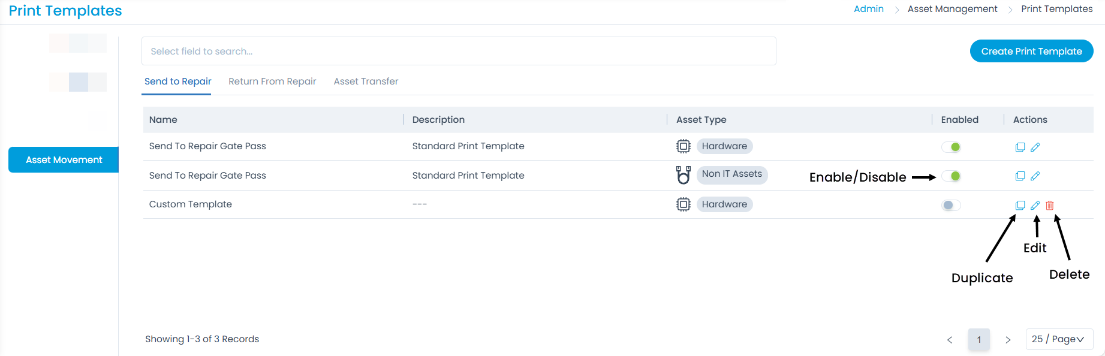Duplicate the Non IT Assets template

coord(1020,176)
